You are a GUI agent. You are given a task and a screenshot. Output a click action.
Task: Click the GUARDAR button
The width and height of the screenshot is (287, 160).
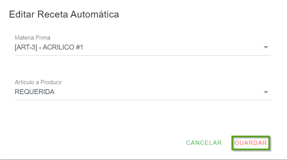point(251,143)
